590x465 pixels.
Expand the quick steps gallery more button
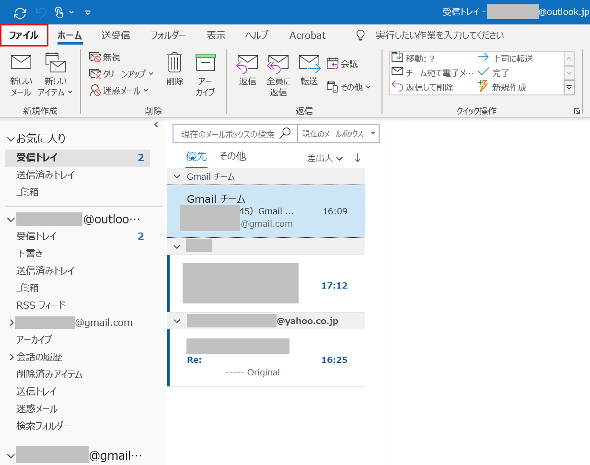tap(569, 87)
